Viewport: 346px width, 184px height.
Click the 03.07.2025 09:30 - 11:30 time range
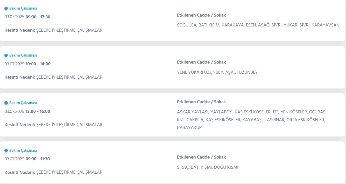27,159
